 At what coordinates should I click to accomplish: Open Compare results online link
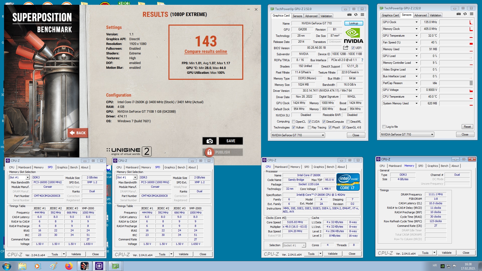206,51
